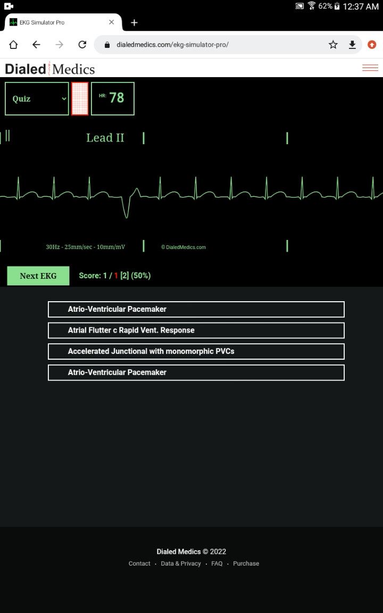Toggle the red EKG grid paper button
Screen dimensions: 383x613
80,98
